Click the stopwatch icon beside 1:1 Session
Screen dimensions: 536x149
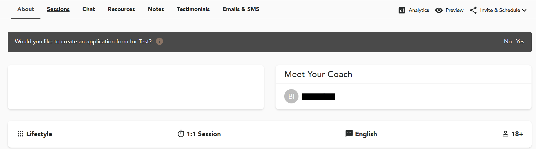[x=181, y=134]
